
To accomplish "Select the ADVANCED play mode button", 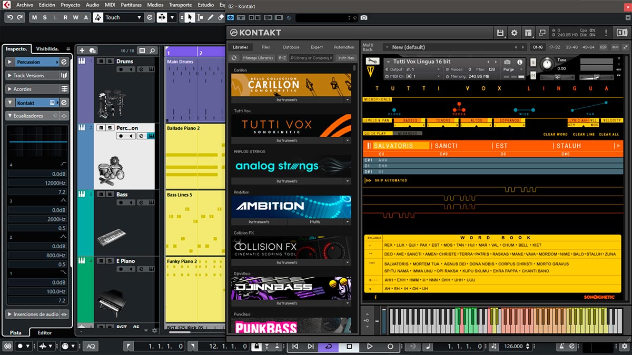I will click(x=407, y=134).
